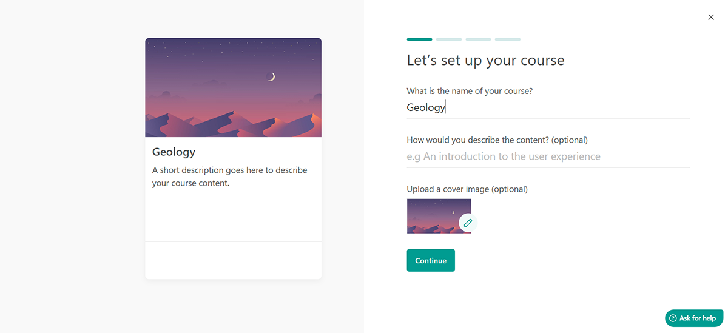Click the large preview card cover image
This screenshot has height=333, width=728.
pyautogui.click(x=233, y=88)
